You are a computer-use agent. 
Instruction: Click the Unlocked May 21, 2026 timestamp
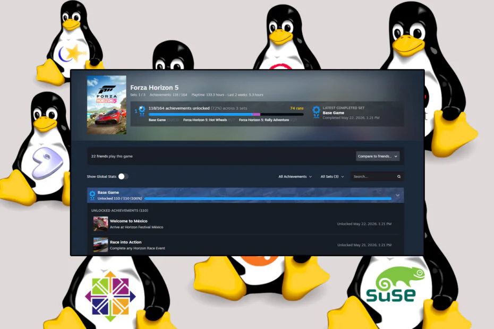click(x=364, y=245)
